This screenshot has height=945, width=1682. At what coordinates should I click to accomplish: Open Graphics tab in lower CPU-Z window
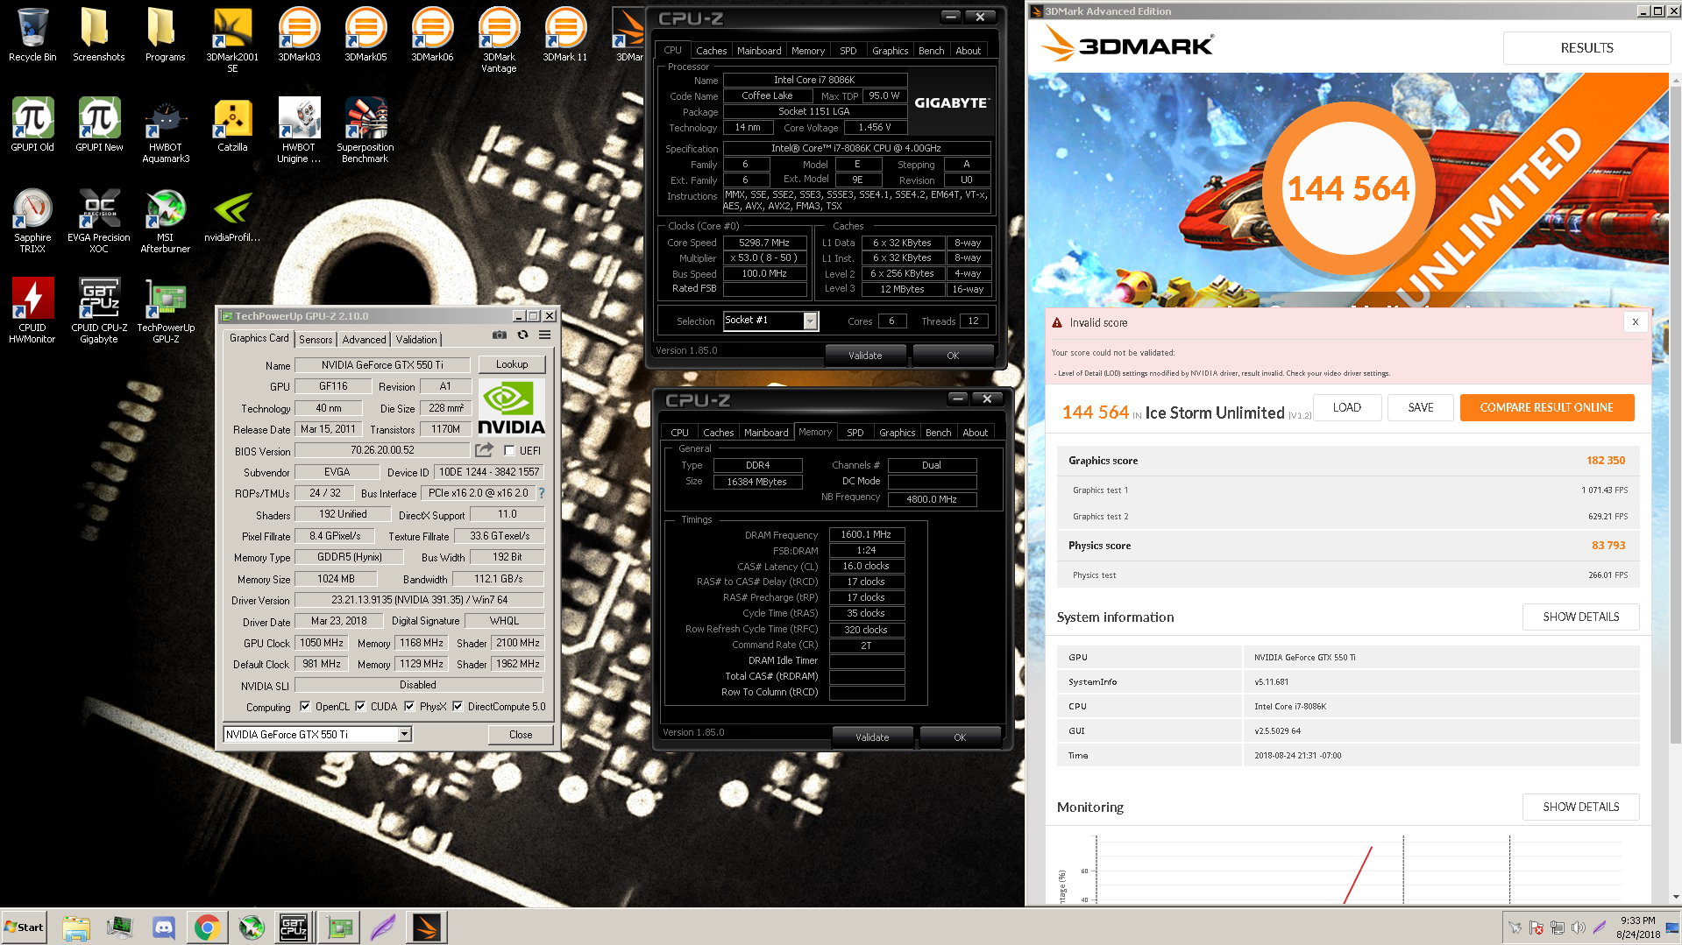click(897, 433)
